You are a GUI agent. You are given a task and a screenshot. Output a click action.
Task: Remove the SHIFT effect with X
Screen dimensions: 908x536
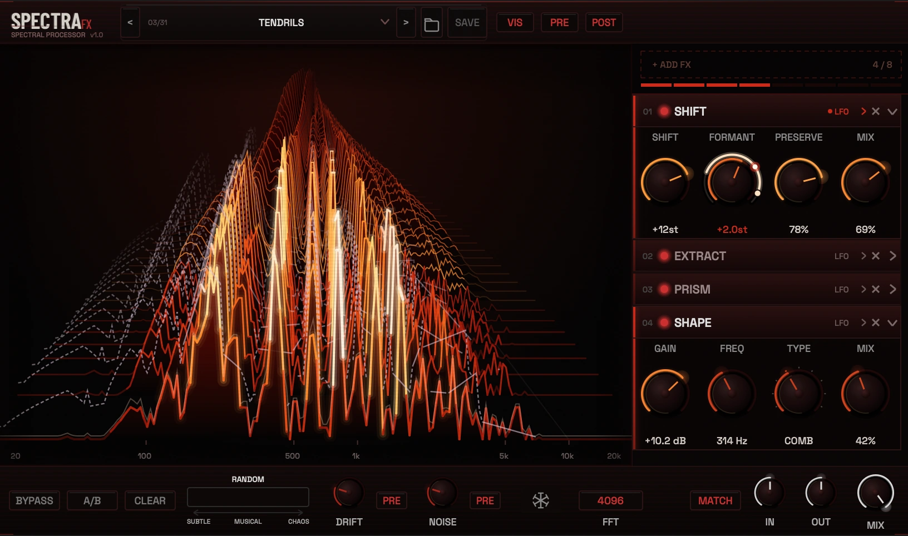click(x=876, y=111)
